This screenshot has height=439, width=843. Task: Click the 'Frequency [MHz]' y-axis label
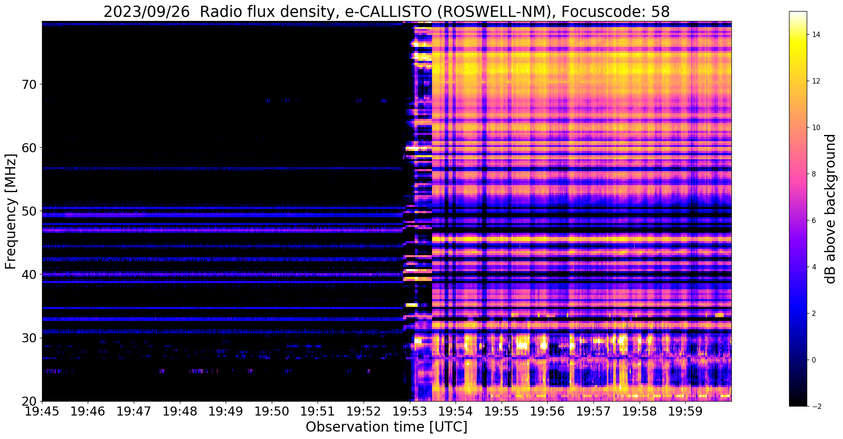tap(11, 211)
